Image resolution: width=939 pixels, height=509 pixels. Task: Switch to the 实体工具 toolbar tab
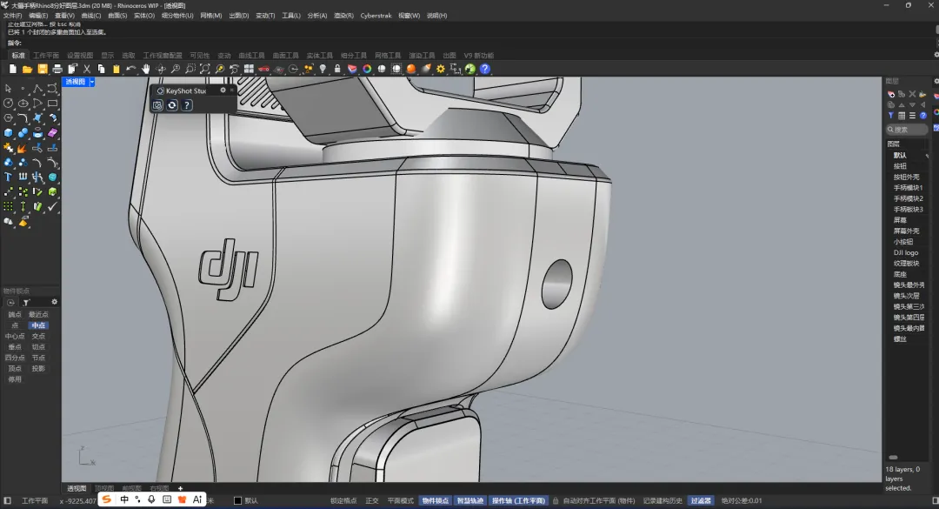[322, 55]
